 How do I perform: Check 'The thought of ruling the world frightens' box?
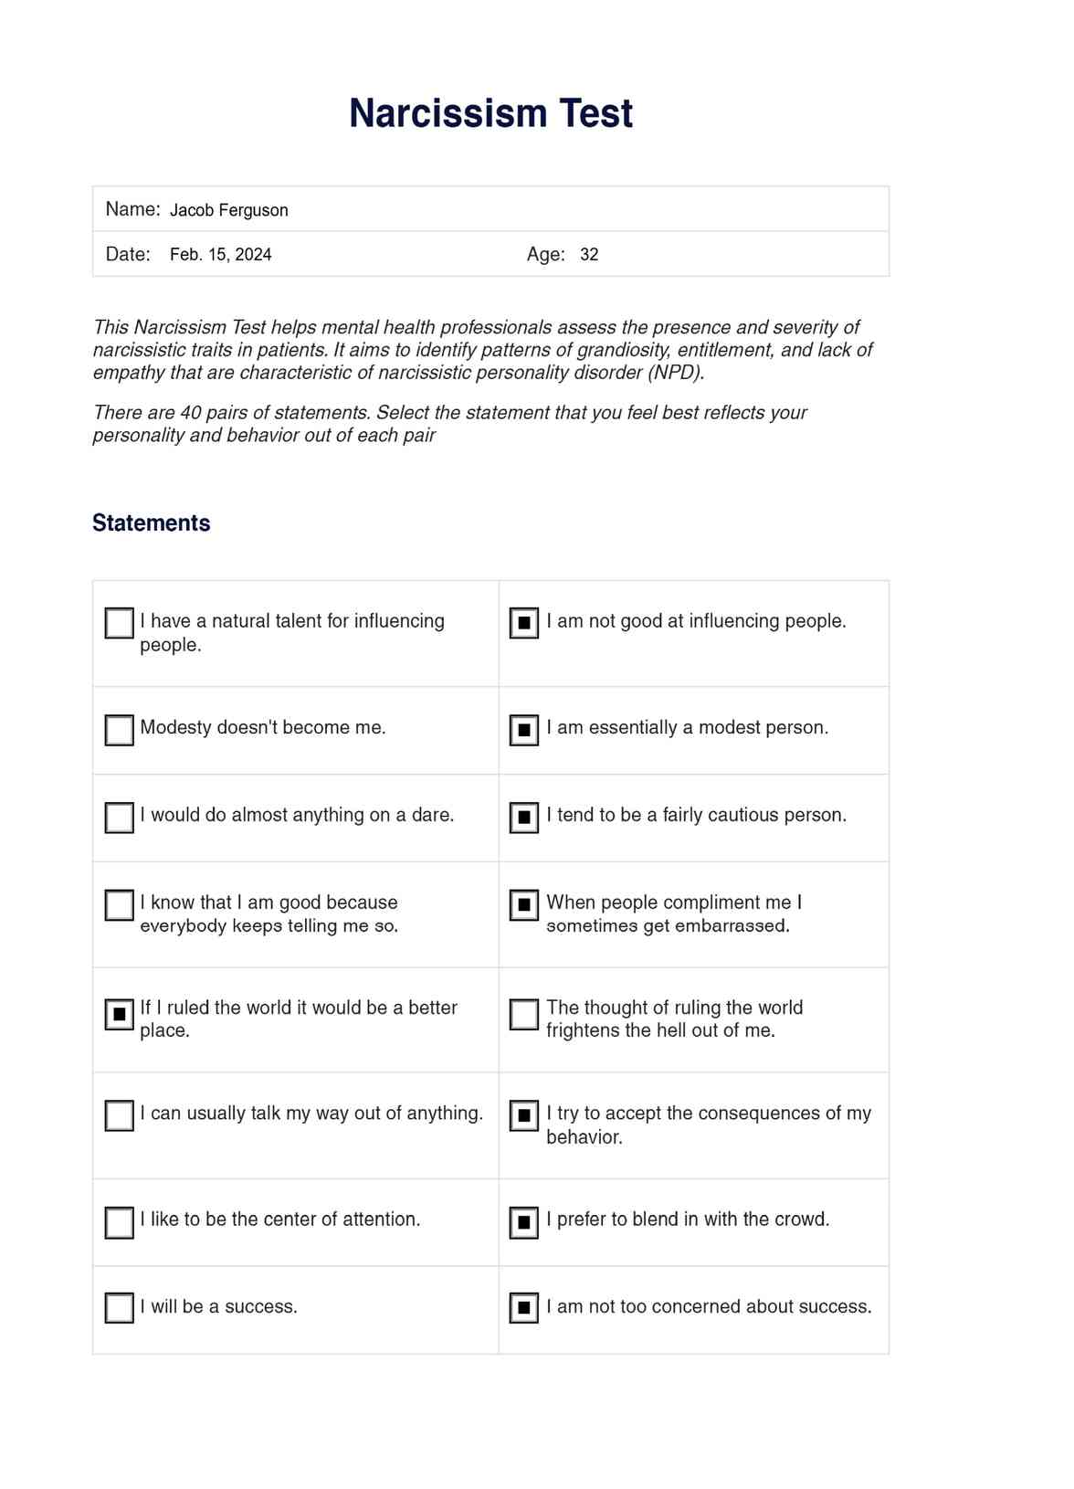[x=523, y=1014]
